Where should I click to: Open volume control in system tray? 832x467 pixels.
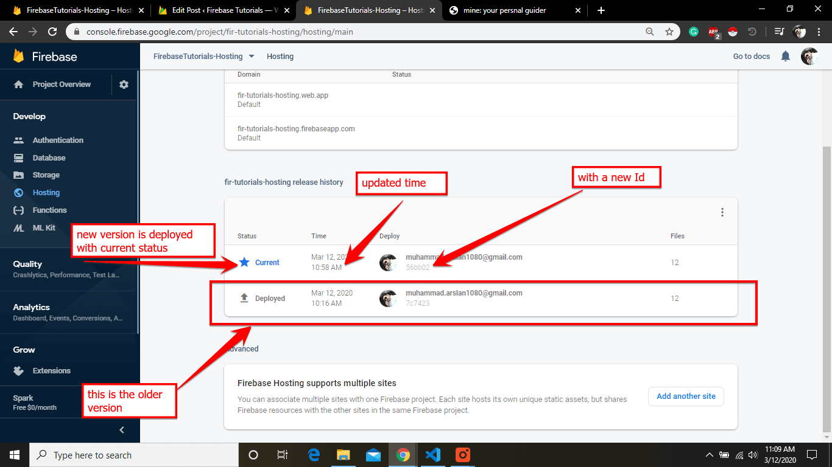tap(753, 455)
